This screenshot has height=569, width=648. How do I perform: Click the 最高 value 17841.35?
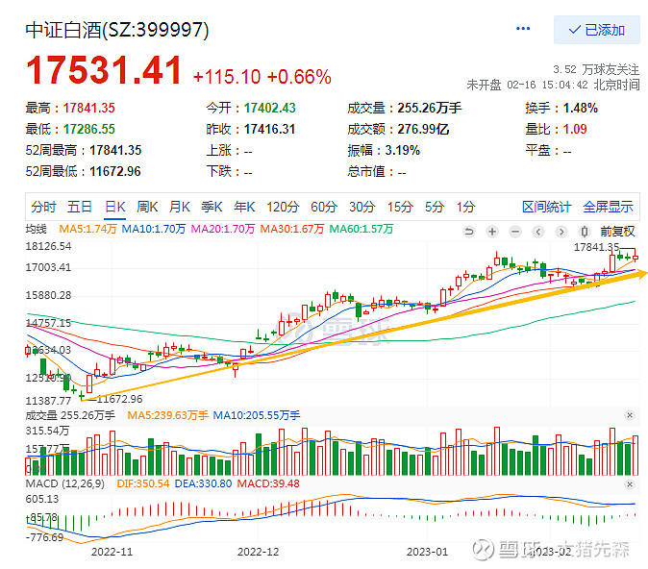point(88,109)
